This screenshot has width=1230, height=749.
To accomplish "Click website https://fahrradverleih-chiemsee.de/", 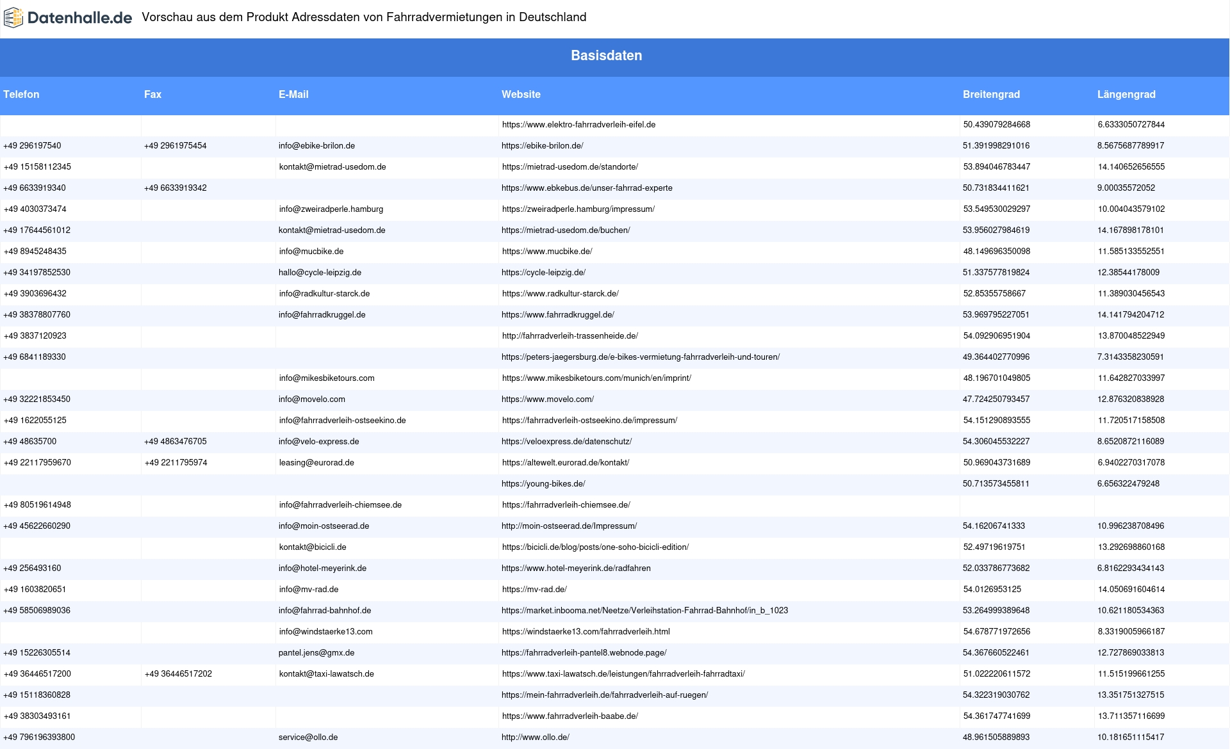I will (566, 505).
